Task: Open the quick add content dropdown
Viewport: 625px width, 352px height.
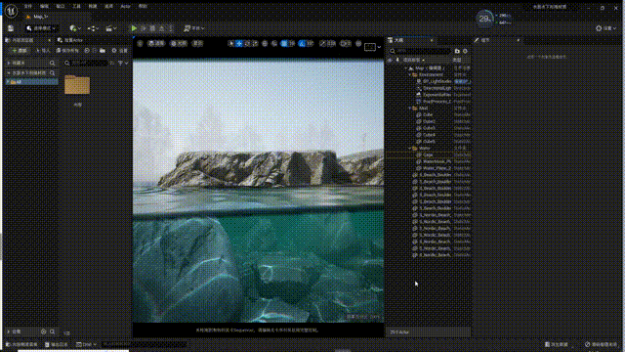Action: pos(75,28)
